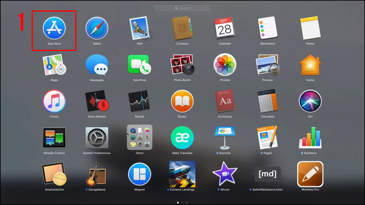Viewport: 365px width, 205px height.
Task: Open Preview app
Action: (268, 65)
